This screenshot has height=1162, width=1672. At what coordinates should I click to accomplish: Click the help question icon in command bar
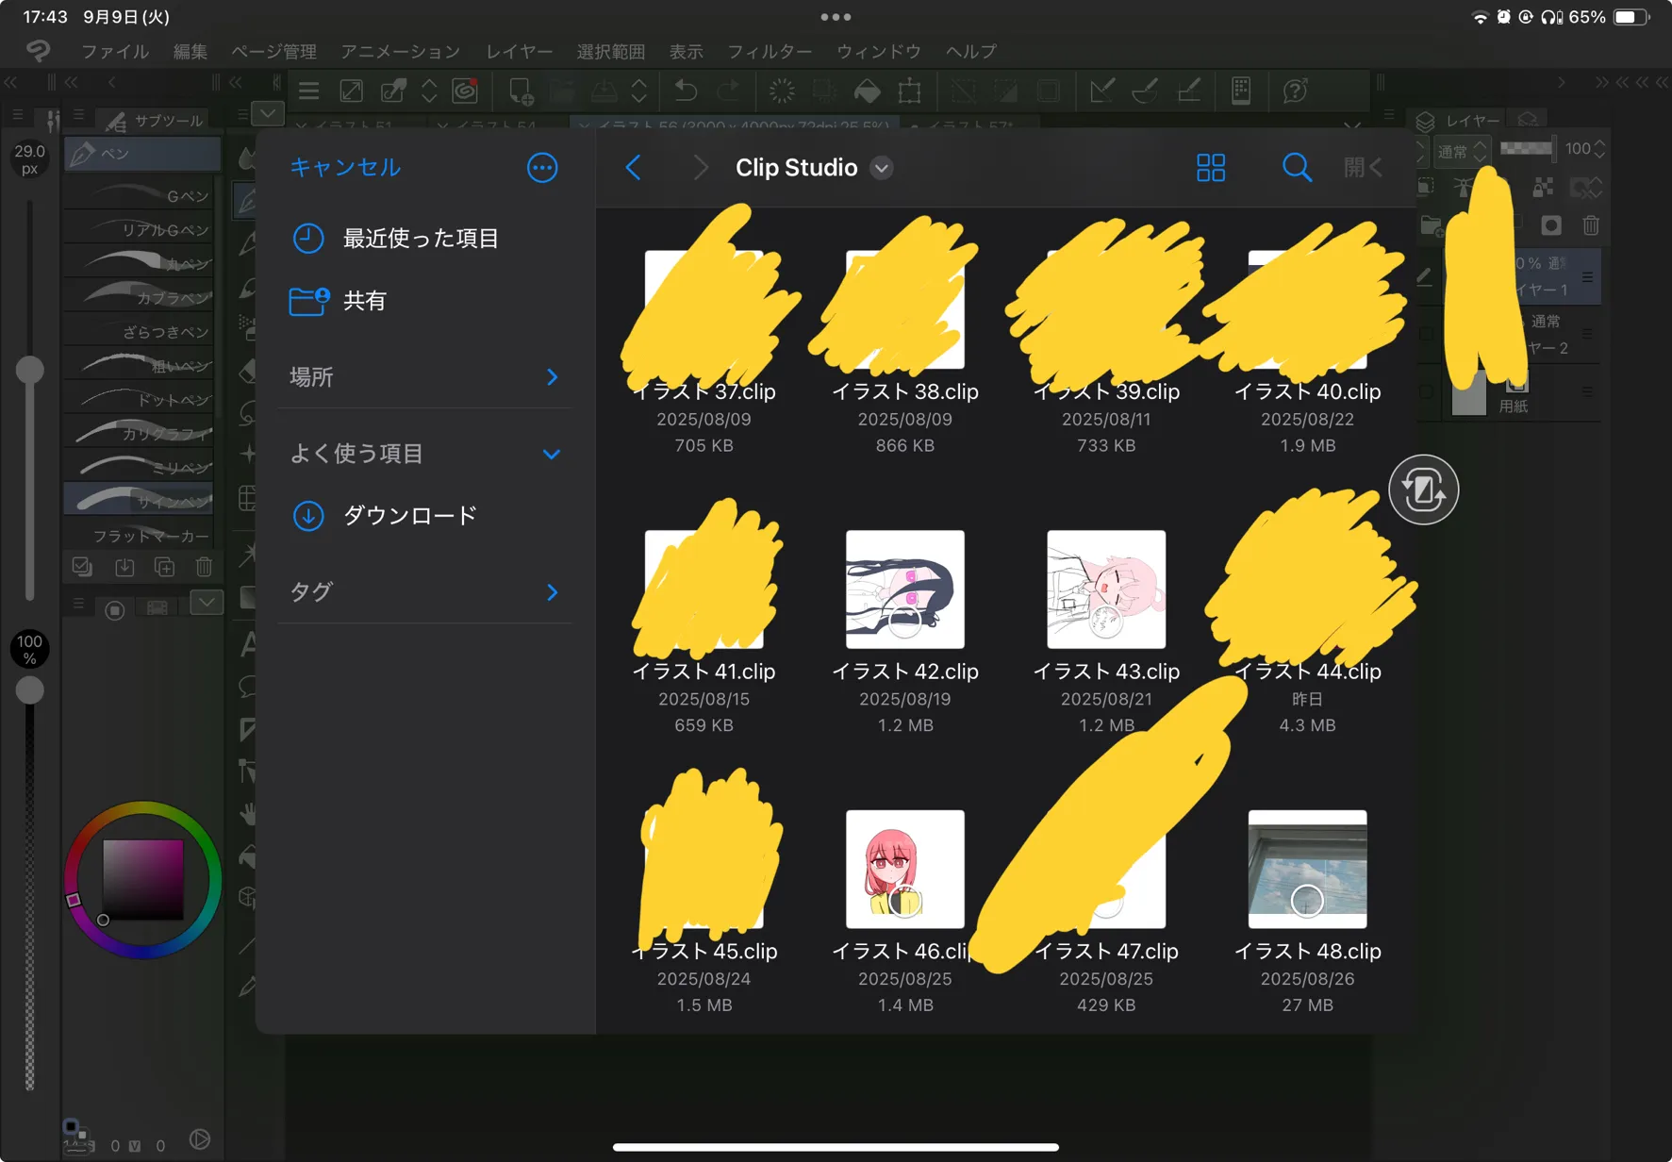(x=1295, y=91)
